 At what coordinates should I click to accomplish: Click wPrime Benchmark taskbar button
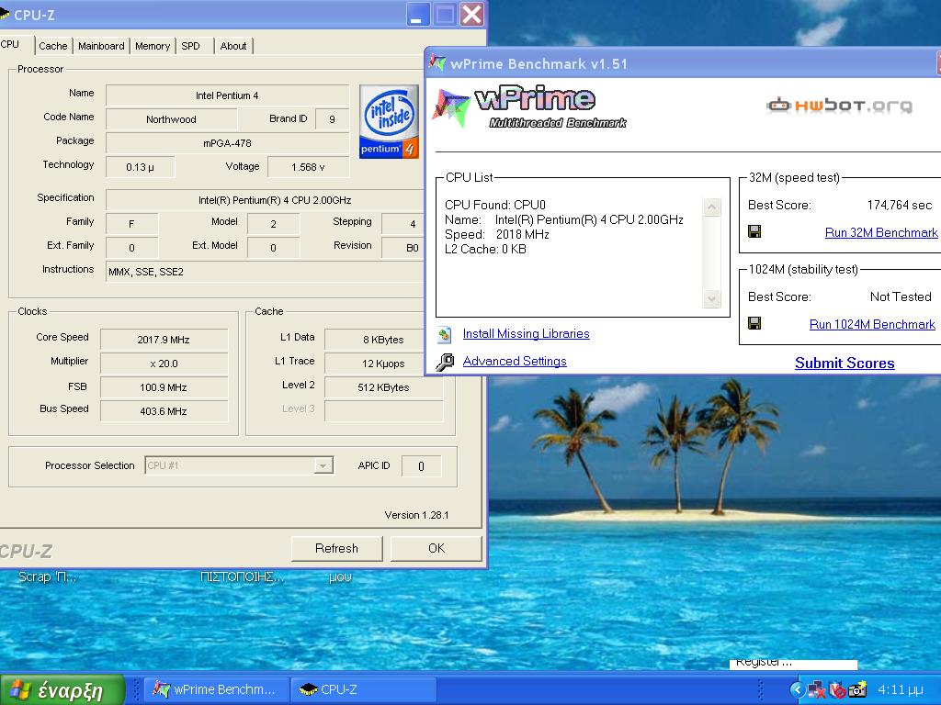(216, 690)
